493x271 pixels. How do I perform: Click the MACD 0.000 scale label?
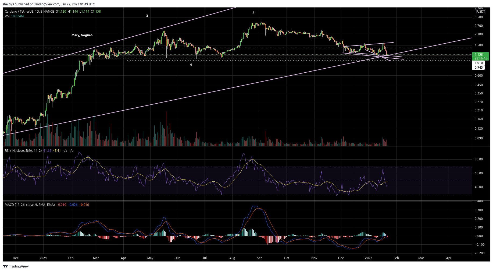click(479, 236)
